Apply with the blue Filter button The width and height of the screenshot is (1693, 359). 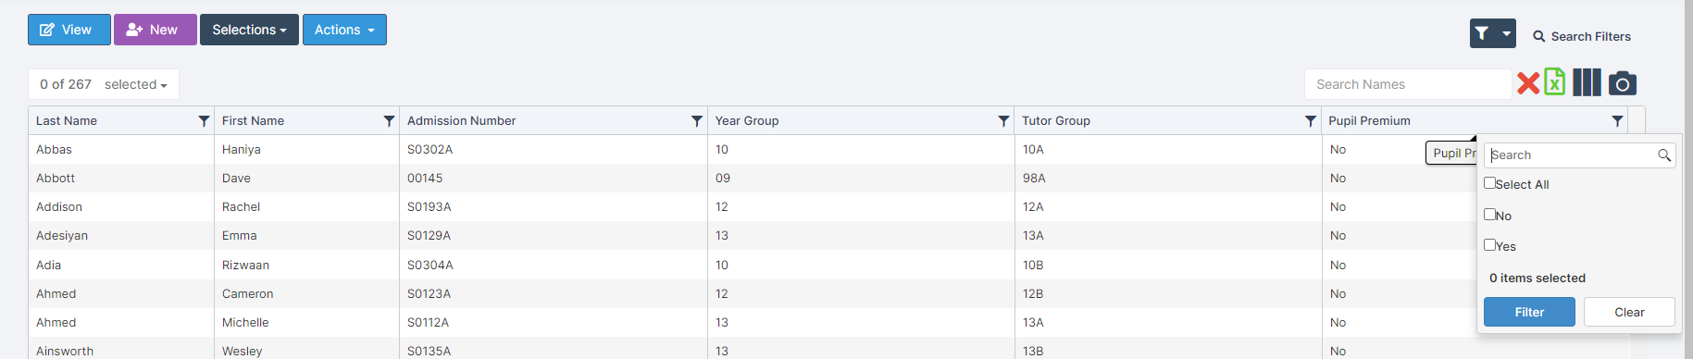1529,312
